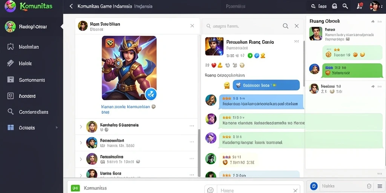The width and height of the screenshot is (386, 193).
Task: Expand the Kartlaby Gaanenis list row
Action: 81,127
